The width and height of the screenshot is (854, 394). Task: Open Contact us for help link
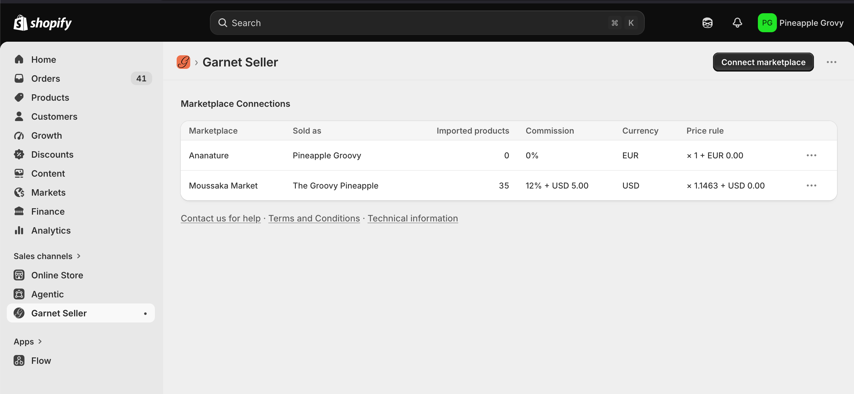coord(221,218)
